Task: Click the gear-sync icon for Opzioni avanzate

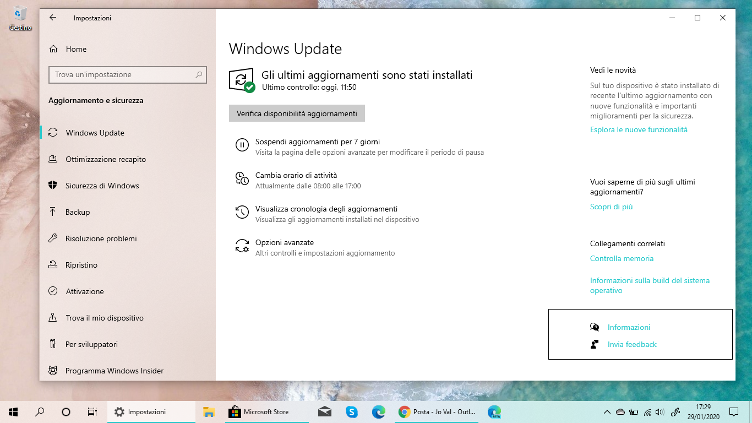Action: point(242,246)
